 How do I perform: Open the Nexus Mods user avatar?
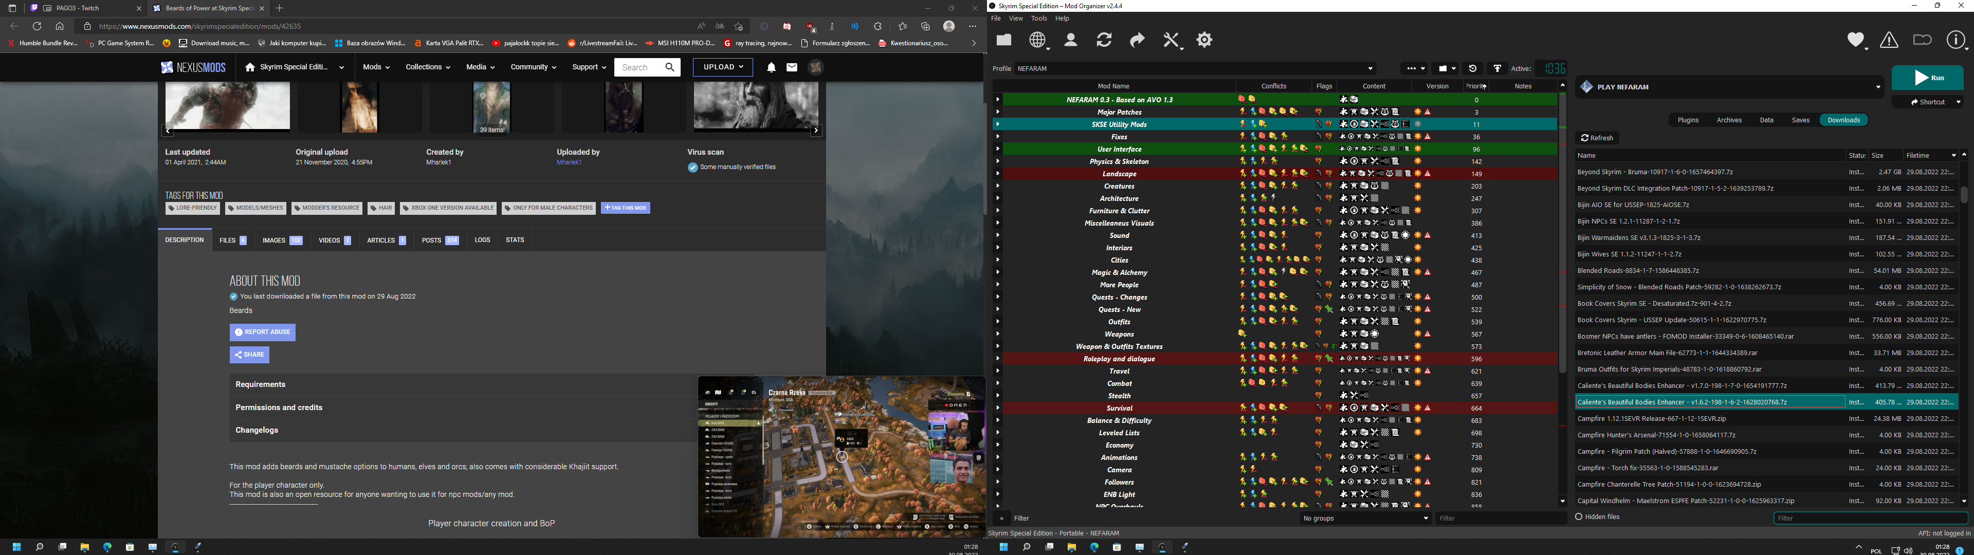coord(815,67)
